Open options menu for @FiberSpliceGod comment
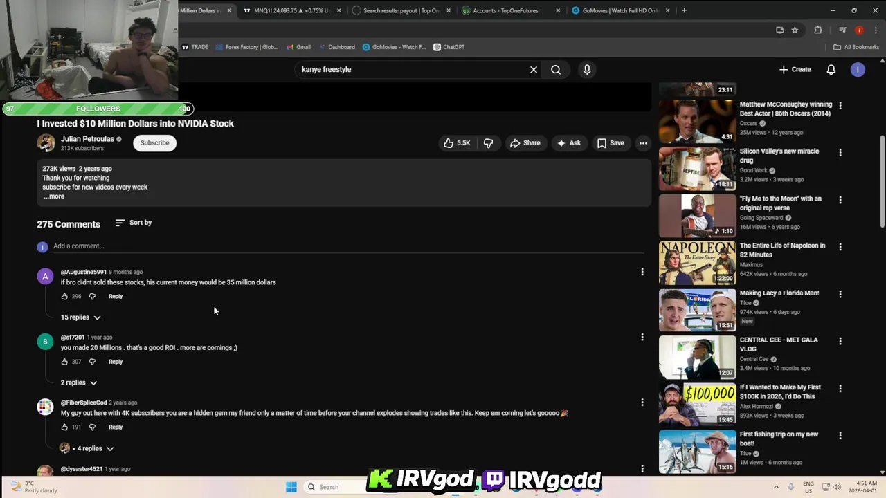886x498 pixels. [x=642, y=403]
